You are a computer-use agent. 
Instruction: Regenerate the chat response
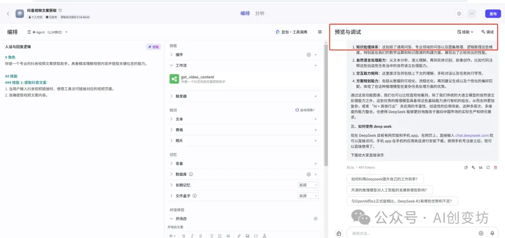pyautogui.click(x=488, y=168)
